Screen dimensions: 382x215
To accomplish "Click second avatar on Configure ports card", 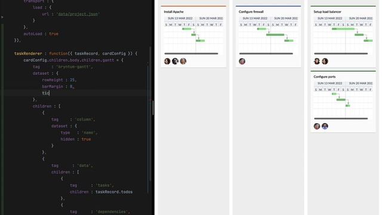I will click(325, 126).
